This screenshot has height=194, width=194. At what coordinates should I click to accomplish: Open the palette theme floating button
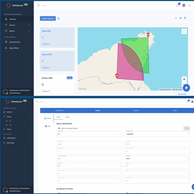(x=186, y=88)
